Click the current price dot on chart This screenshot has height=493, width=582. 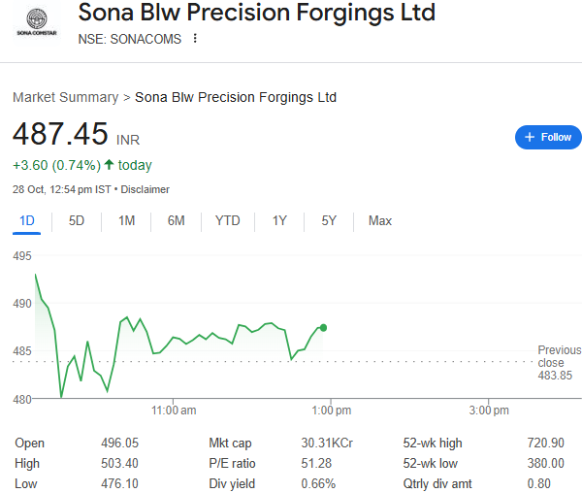[323, 328]
